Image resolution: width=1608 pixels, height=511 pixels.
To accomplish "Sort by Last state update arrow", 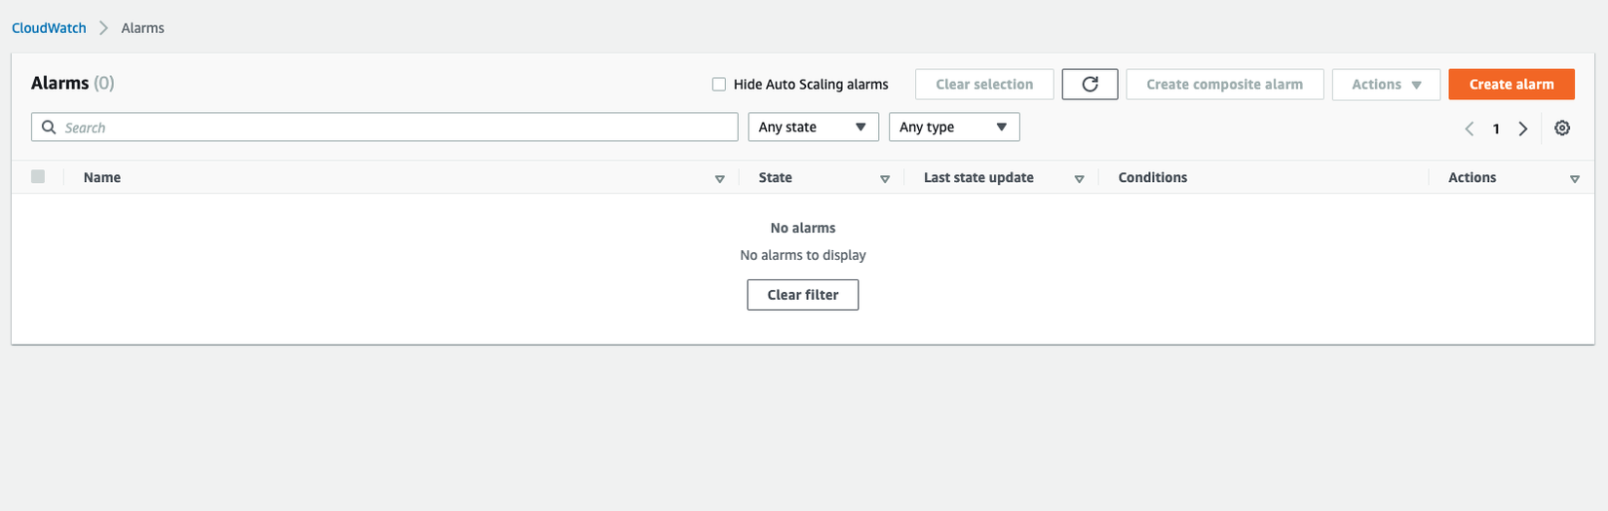I will point(1079,179).
